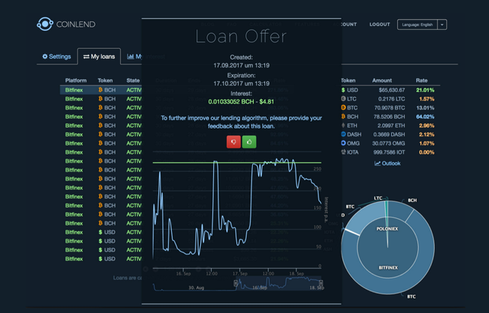Click the ETH icon in balances
Screen dimensions: 489x313
click(x=343, y=126)
